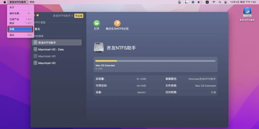
Task: Click the Wi-Fi status icon
Action: click(214, 2)
